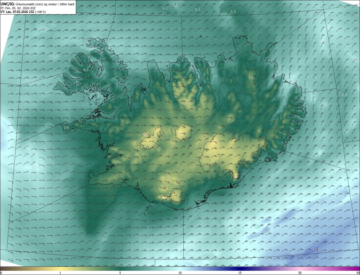Click the 5.5 value label on the map

point(233,12)
